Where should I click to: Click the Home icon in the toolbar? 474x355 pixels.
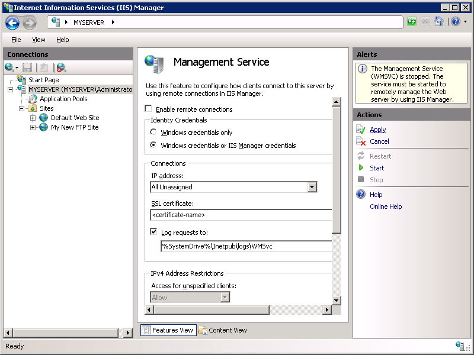click(438, 21)
